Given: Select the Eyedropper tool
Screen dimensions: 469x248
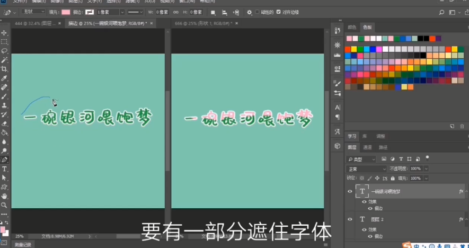Looking at the screenshot, I should [x=4, y=78].
